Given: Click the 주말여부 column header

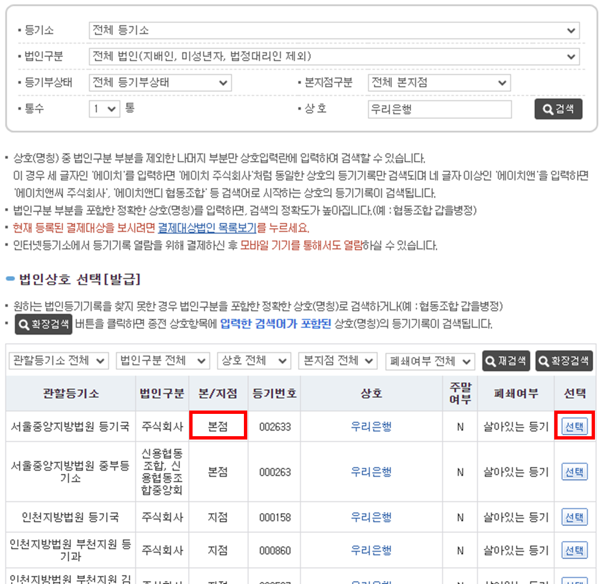Looking at the screenshot, I should pos(460,394).
